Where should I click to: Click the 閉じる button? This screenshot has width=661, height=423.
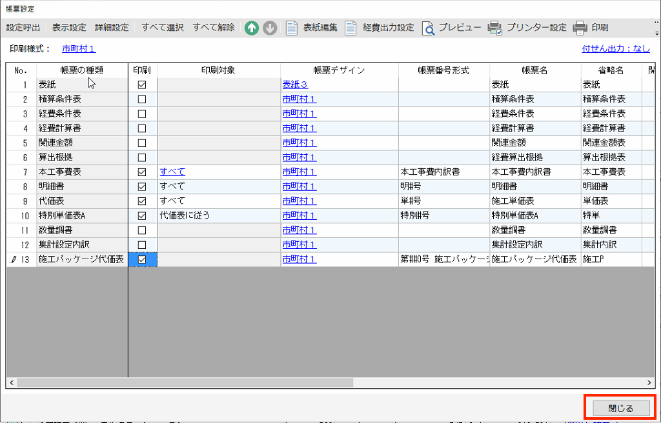coord(620,408)
